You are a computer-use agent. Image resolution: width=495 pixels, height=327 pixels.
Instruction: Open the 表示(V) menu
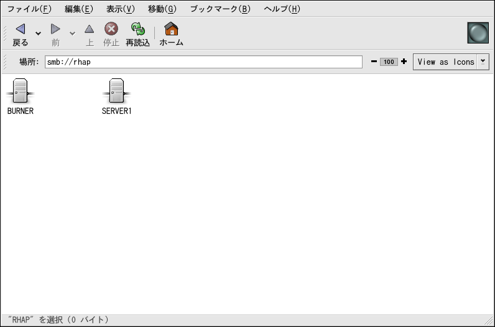click(120, 9)
